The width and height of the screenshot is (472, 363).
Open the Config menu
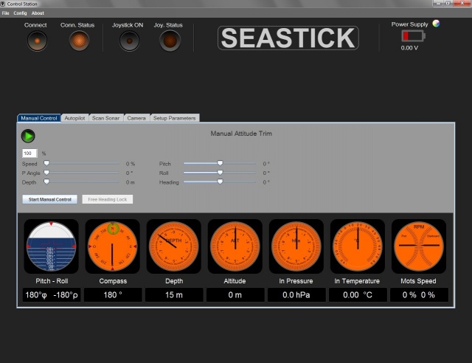20,13
